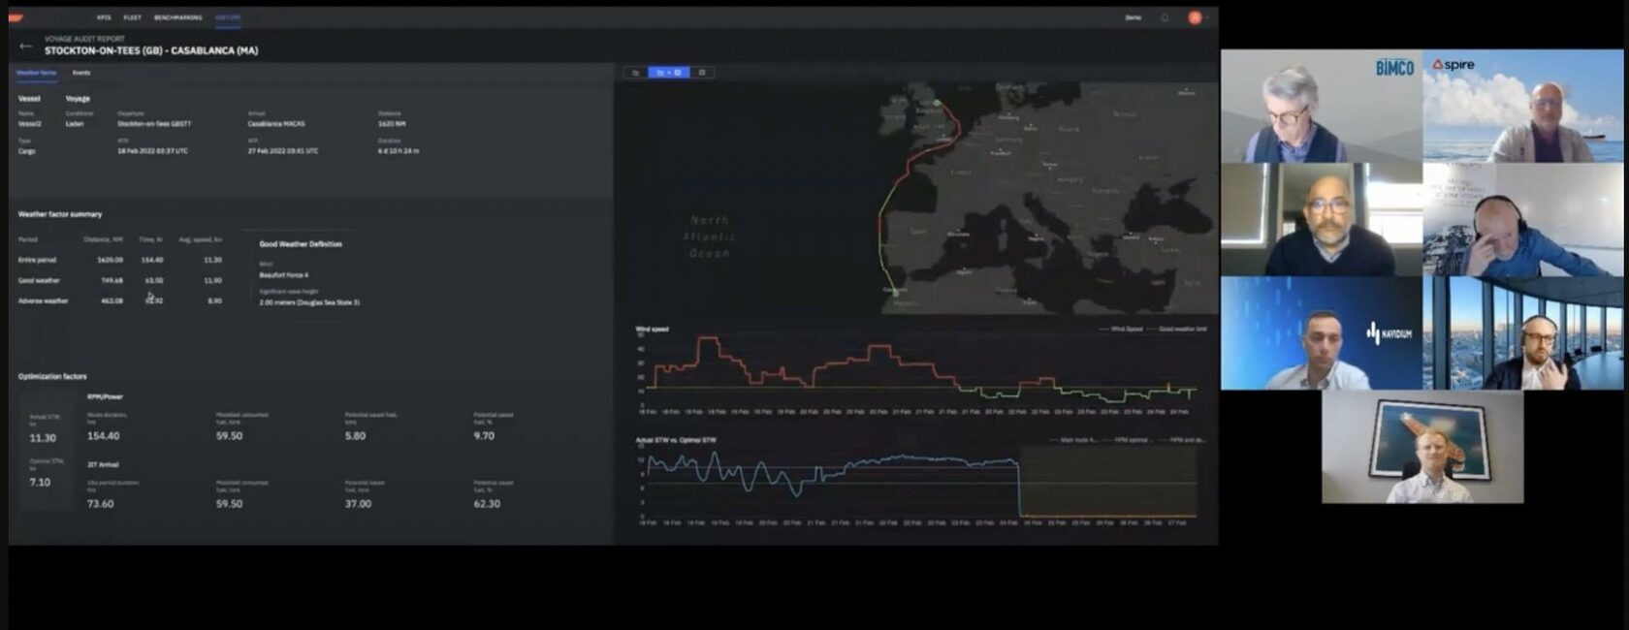Toggle RPM optimal series in STW legend

click(x=1131, y=440)
